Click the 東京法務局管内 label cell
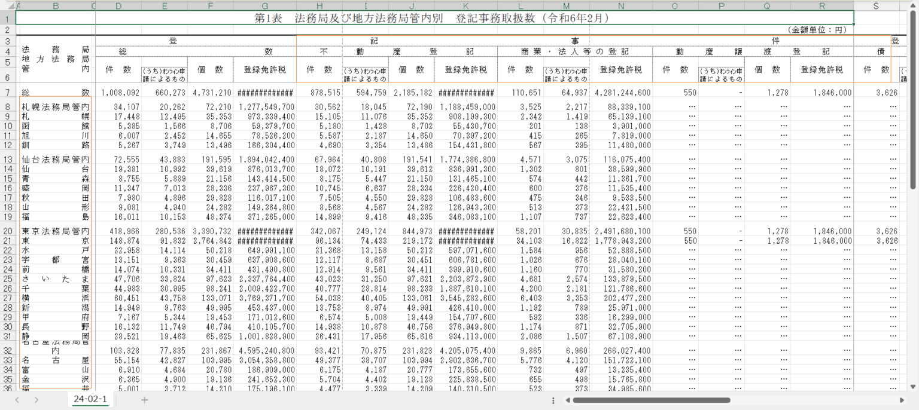 [x=55, y=231]
